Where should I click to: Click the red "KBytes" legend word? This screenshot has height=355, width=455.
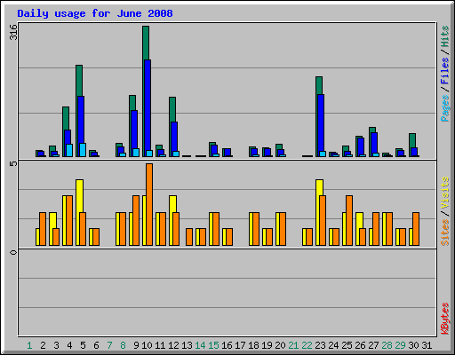445,319
